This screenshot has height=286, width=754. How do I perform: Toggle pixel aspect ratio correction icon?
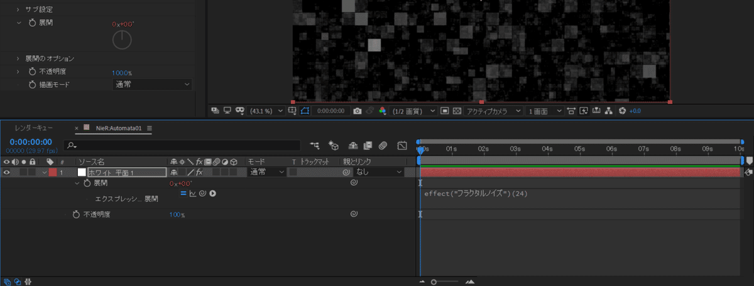(571, 110)
